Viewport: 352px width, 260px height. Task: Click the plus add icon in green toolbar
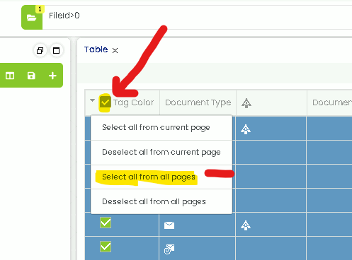[52, 76]
